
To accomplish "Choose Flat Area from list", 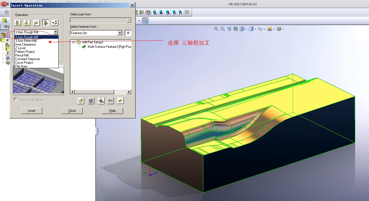I will 36,66.
